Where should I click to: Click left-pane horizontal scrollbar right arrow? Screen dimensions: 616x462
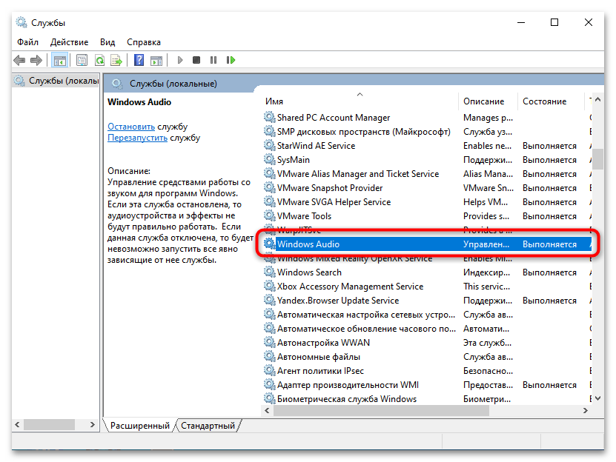click(93, 425)
